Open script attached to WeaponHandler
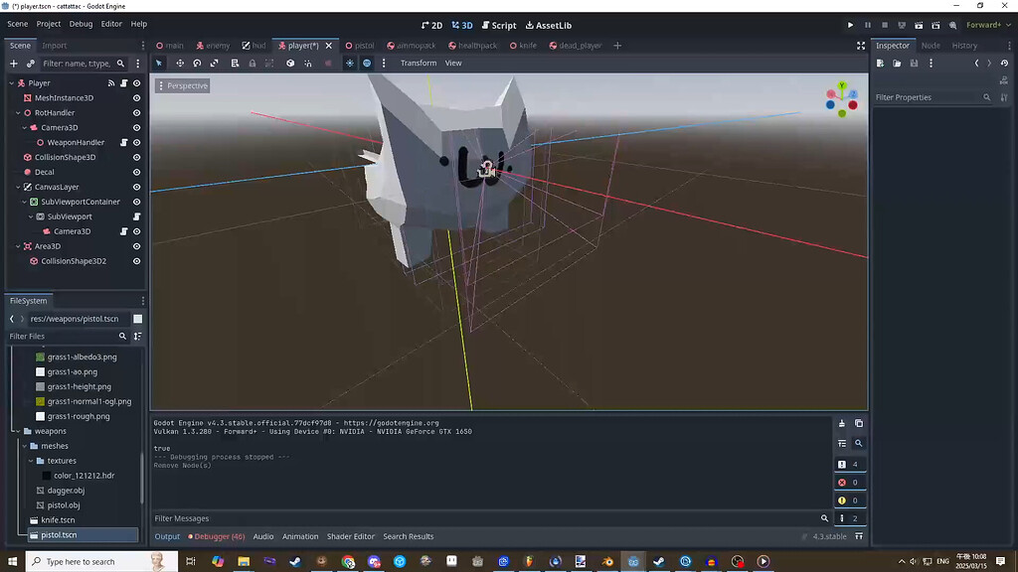 coord(124,143)
